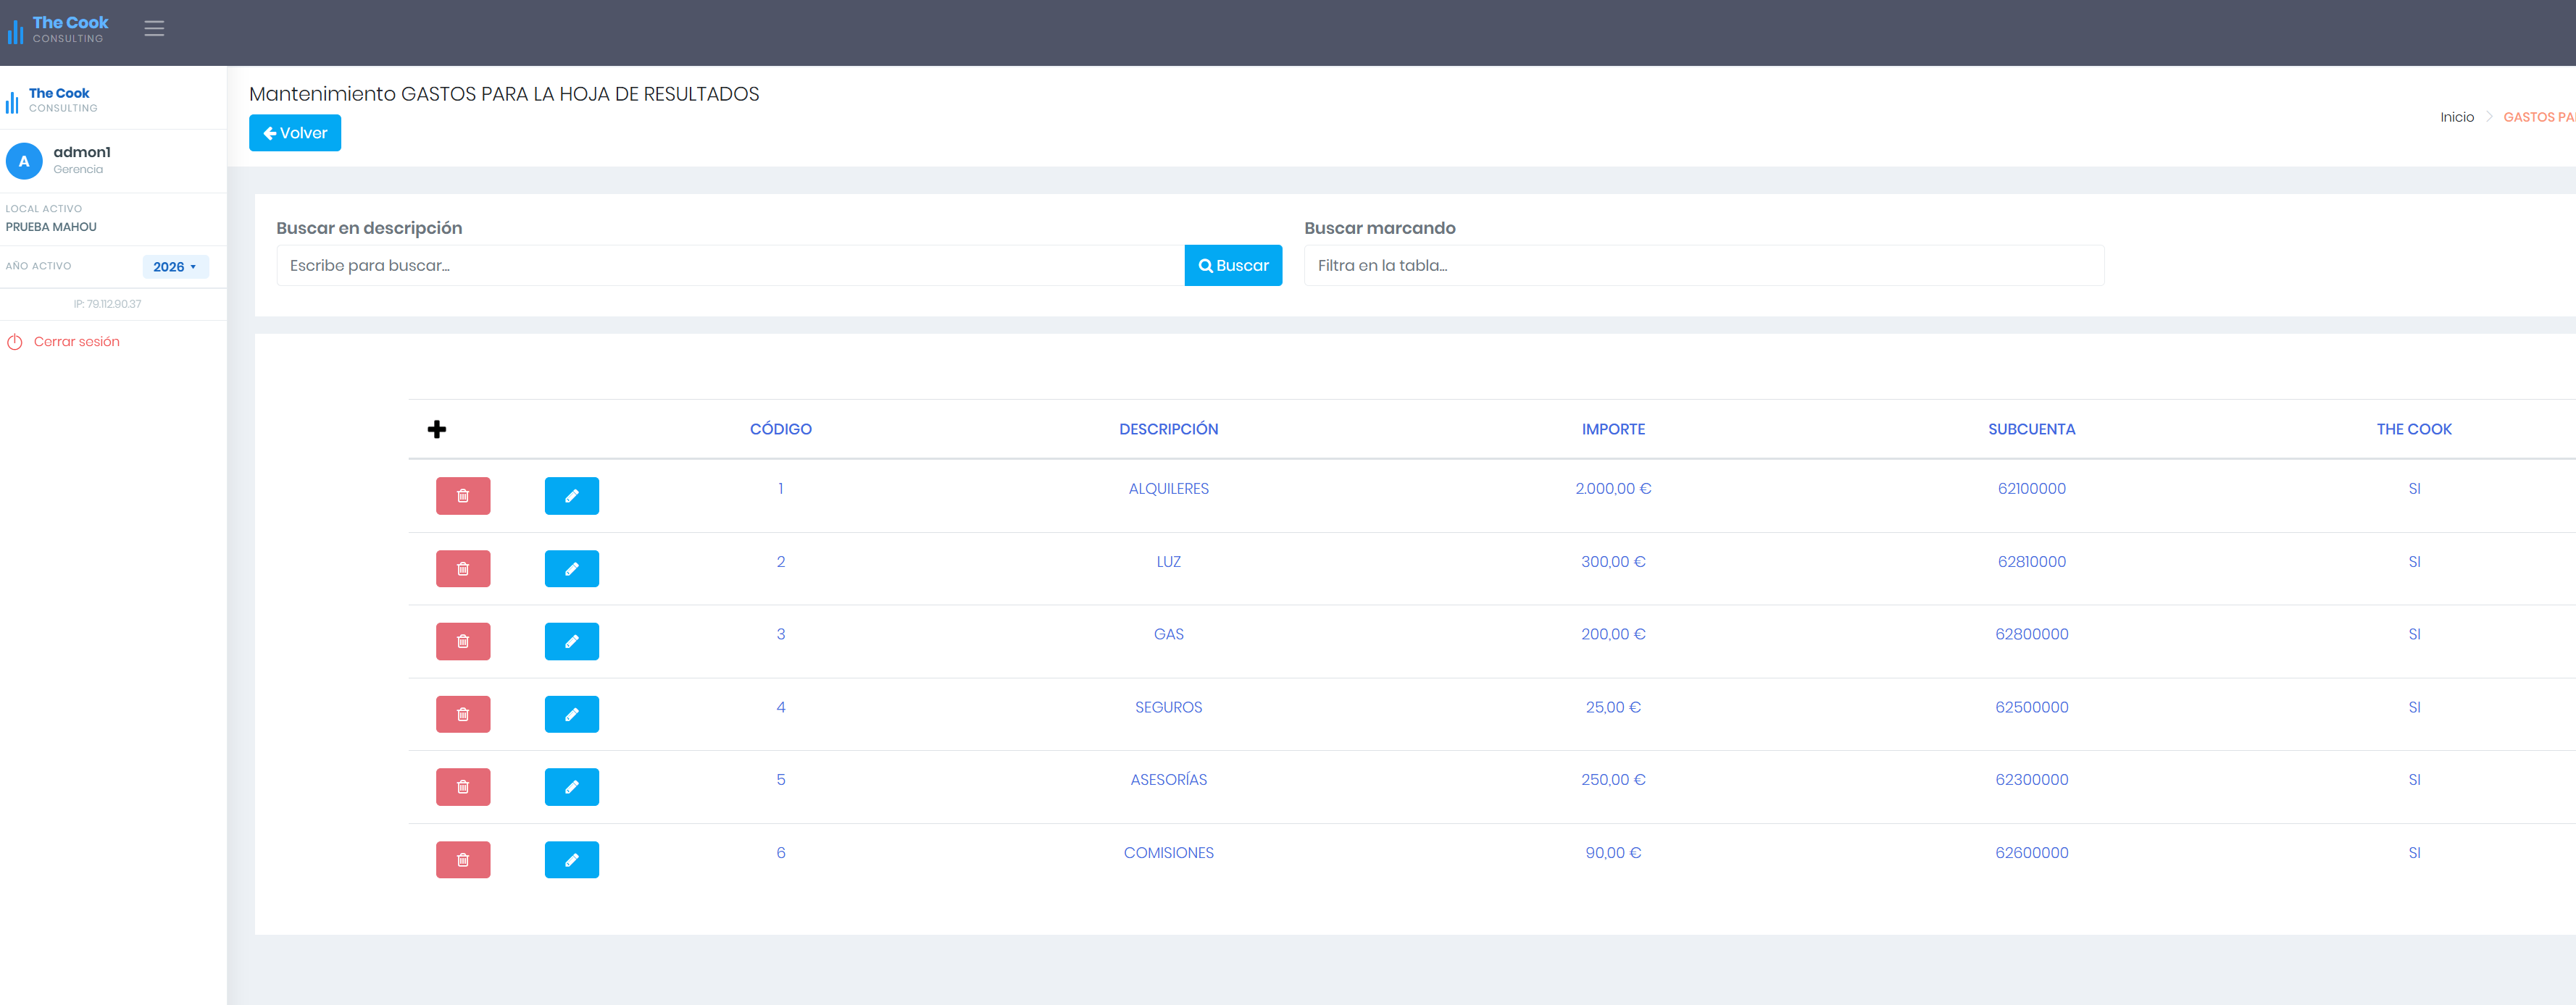Edit the LUZ expense row
This screenshot has height=1005, width=2576.
572,568
